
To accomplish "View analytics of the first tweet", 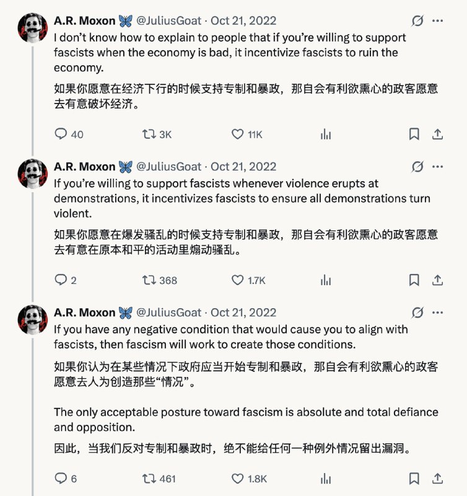I will [x=326, y=134].
